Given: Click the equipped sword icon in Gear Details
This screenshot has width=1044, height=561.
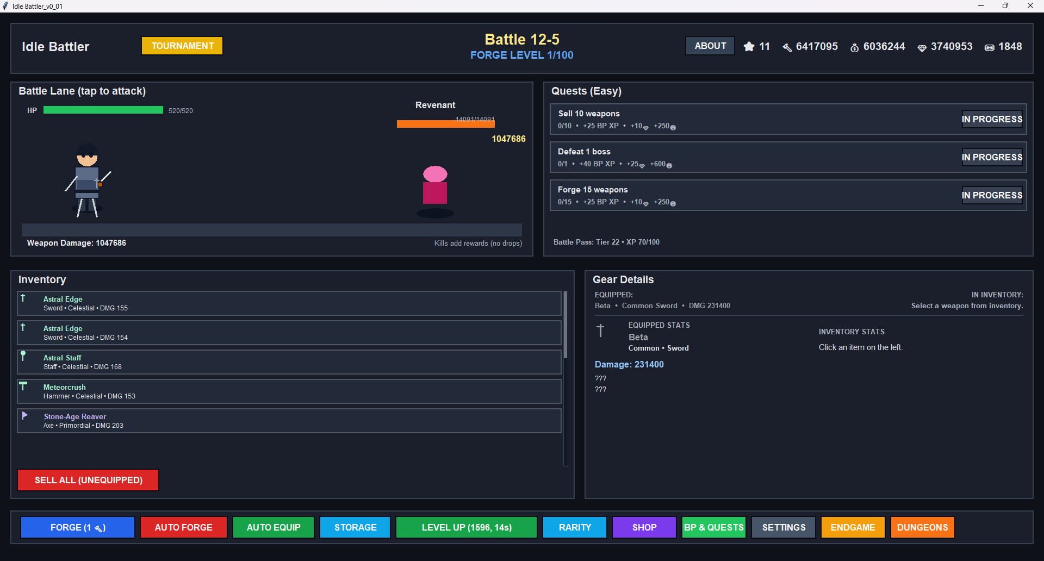Looking at the screenshot, I should coord(601,330).
